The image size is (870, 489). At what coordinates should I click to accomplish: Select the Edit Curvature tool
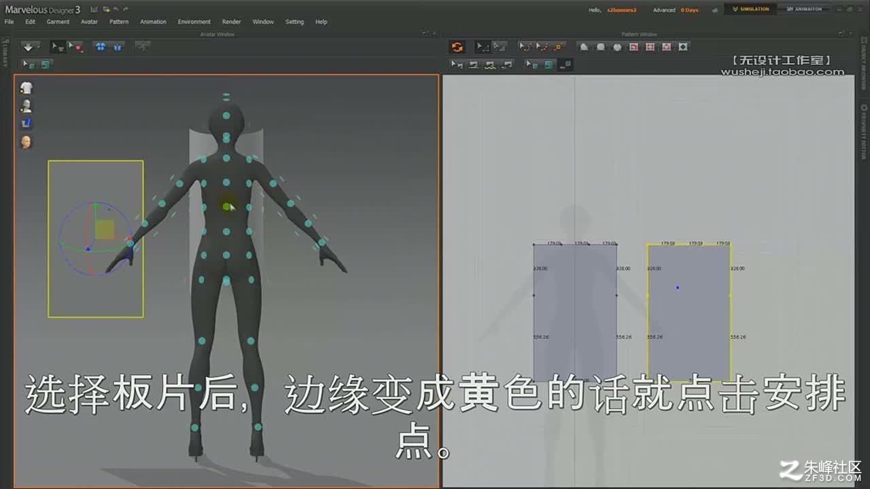click(525, 47)
